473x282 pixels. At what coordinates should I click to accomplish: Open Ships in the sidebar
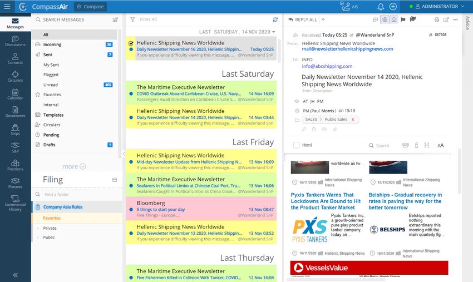pos(15,130)
